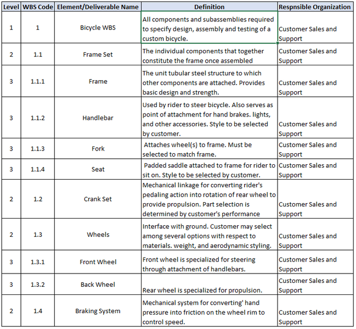Select WBS code 1.4 cell

pyautogui.click(x=38, y=311)
